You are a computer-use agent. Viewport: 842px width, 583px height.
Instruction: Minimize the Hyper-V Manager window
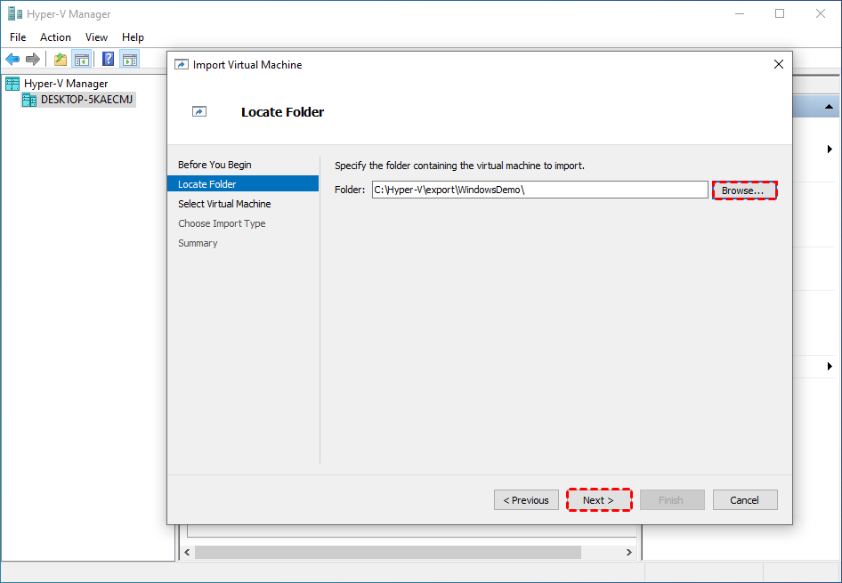coord(740,14)
